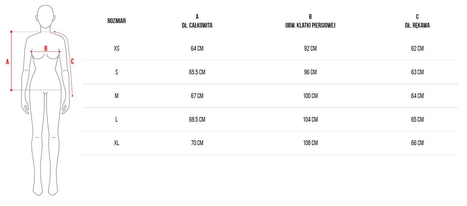The width and height of the screenshot is (467, 206).
Task: Click the red letter B on the chest
Action: click(x=46, y=48)
